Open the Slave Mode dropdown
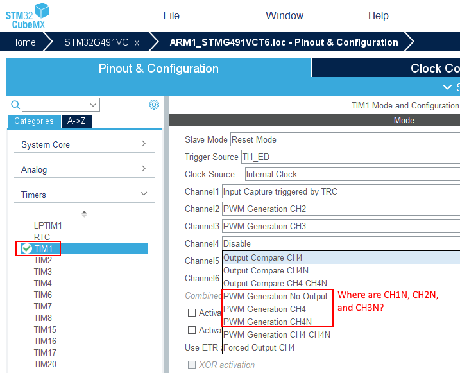Viewport: 460px width, 373px height. point(345,139)
